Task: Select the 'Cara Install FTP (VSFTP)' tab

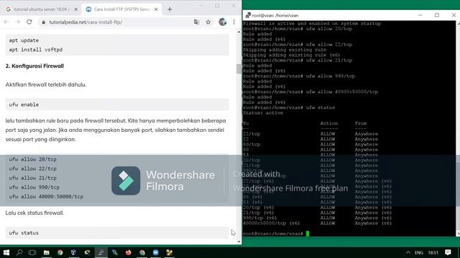Action: coord(121,9)
